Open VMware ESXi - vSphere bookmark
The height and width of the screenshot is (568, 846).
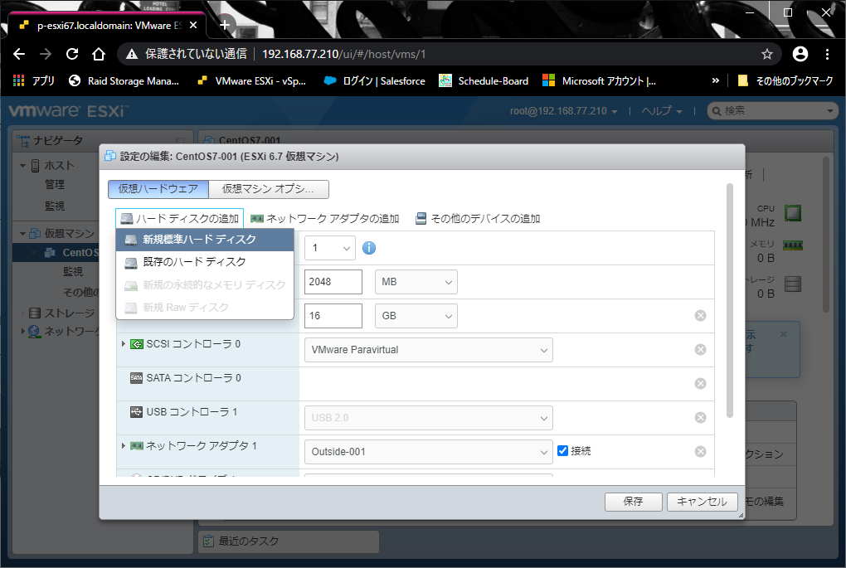pos(252,81)
